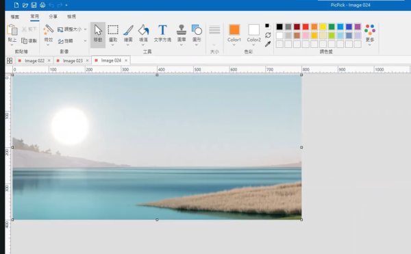411x254 pixels.
Task: Click the default black-white colors reset icon
Action: point(268,26)
